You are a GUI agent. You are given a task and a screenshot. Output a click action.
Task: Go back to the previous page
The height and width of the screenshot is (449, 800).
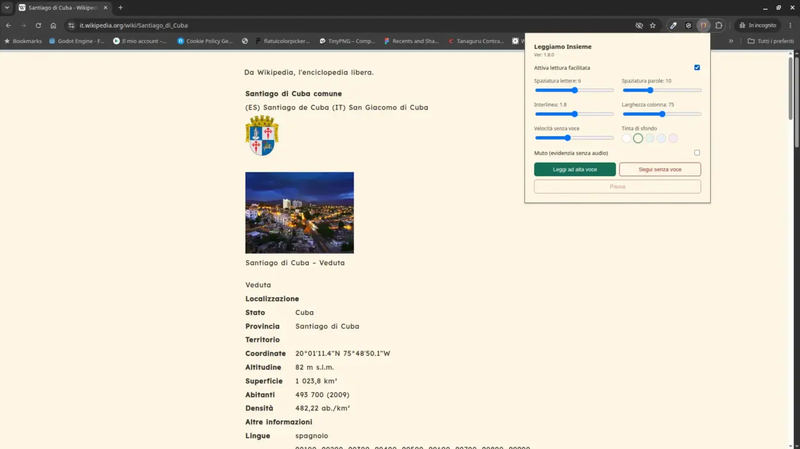coord(9,25)
